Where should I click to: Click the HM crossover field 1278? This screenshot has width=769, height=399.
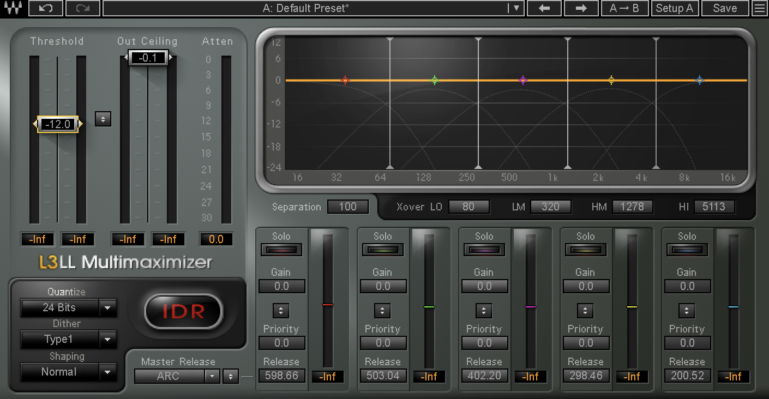tap(633, 207)
